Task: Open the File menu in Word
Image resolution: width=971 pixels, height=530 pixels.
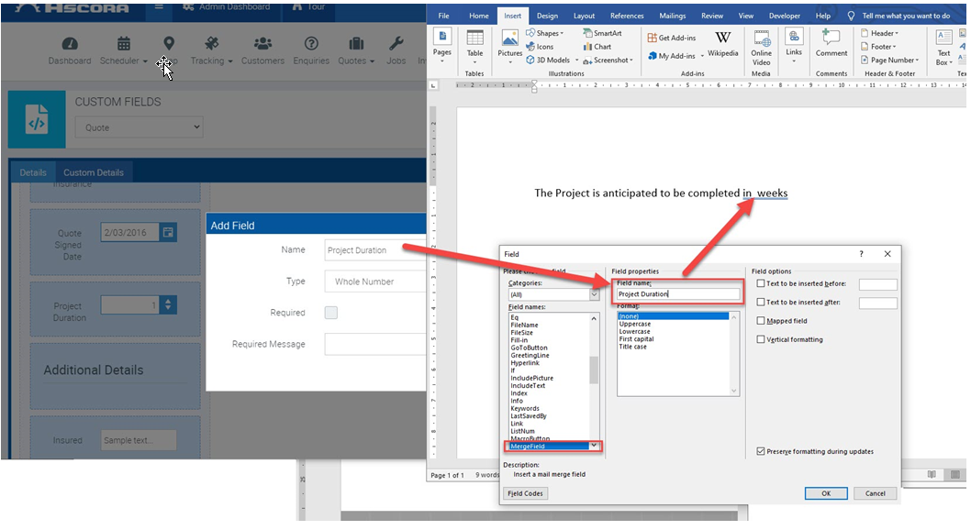Action: 443,17
